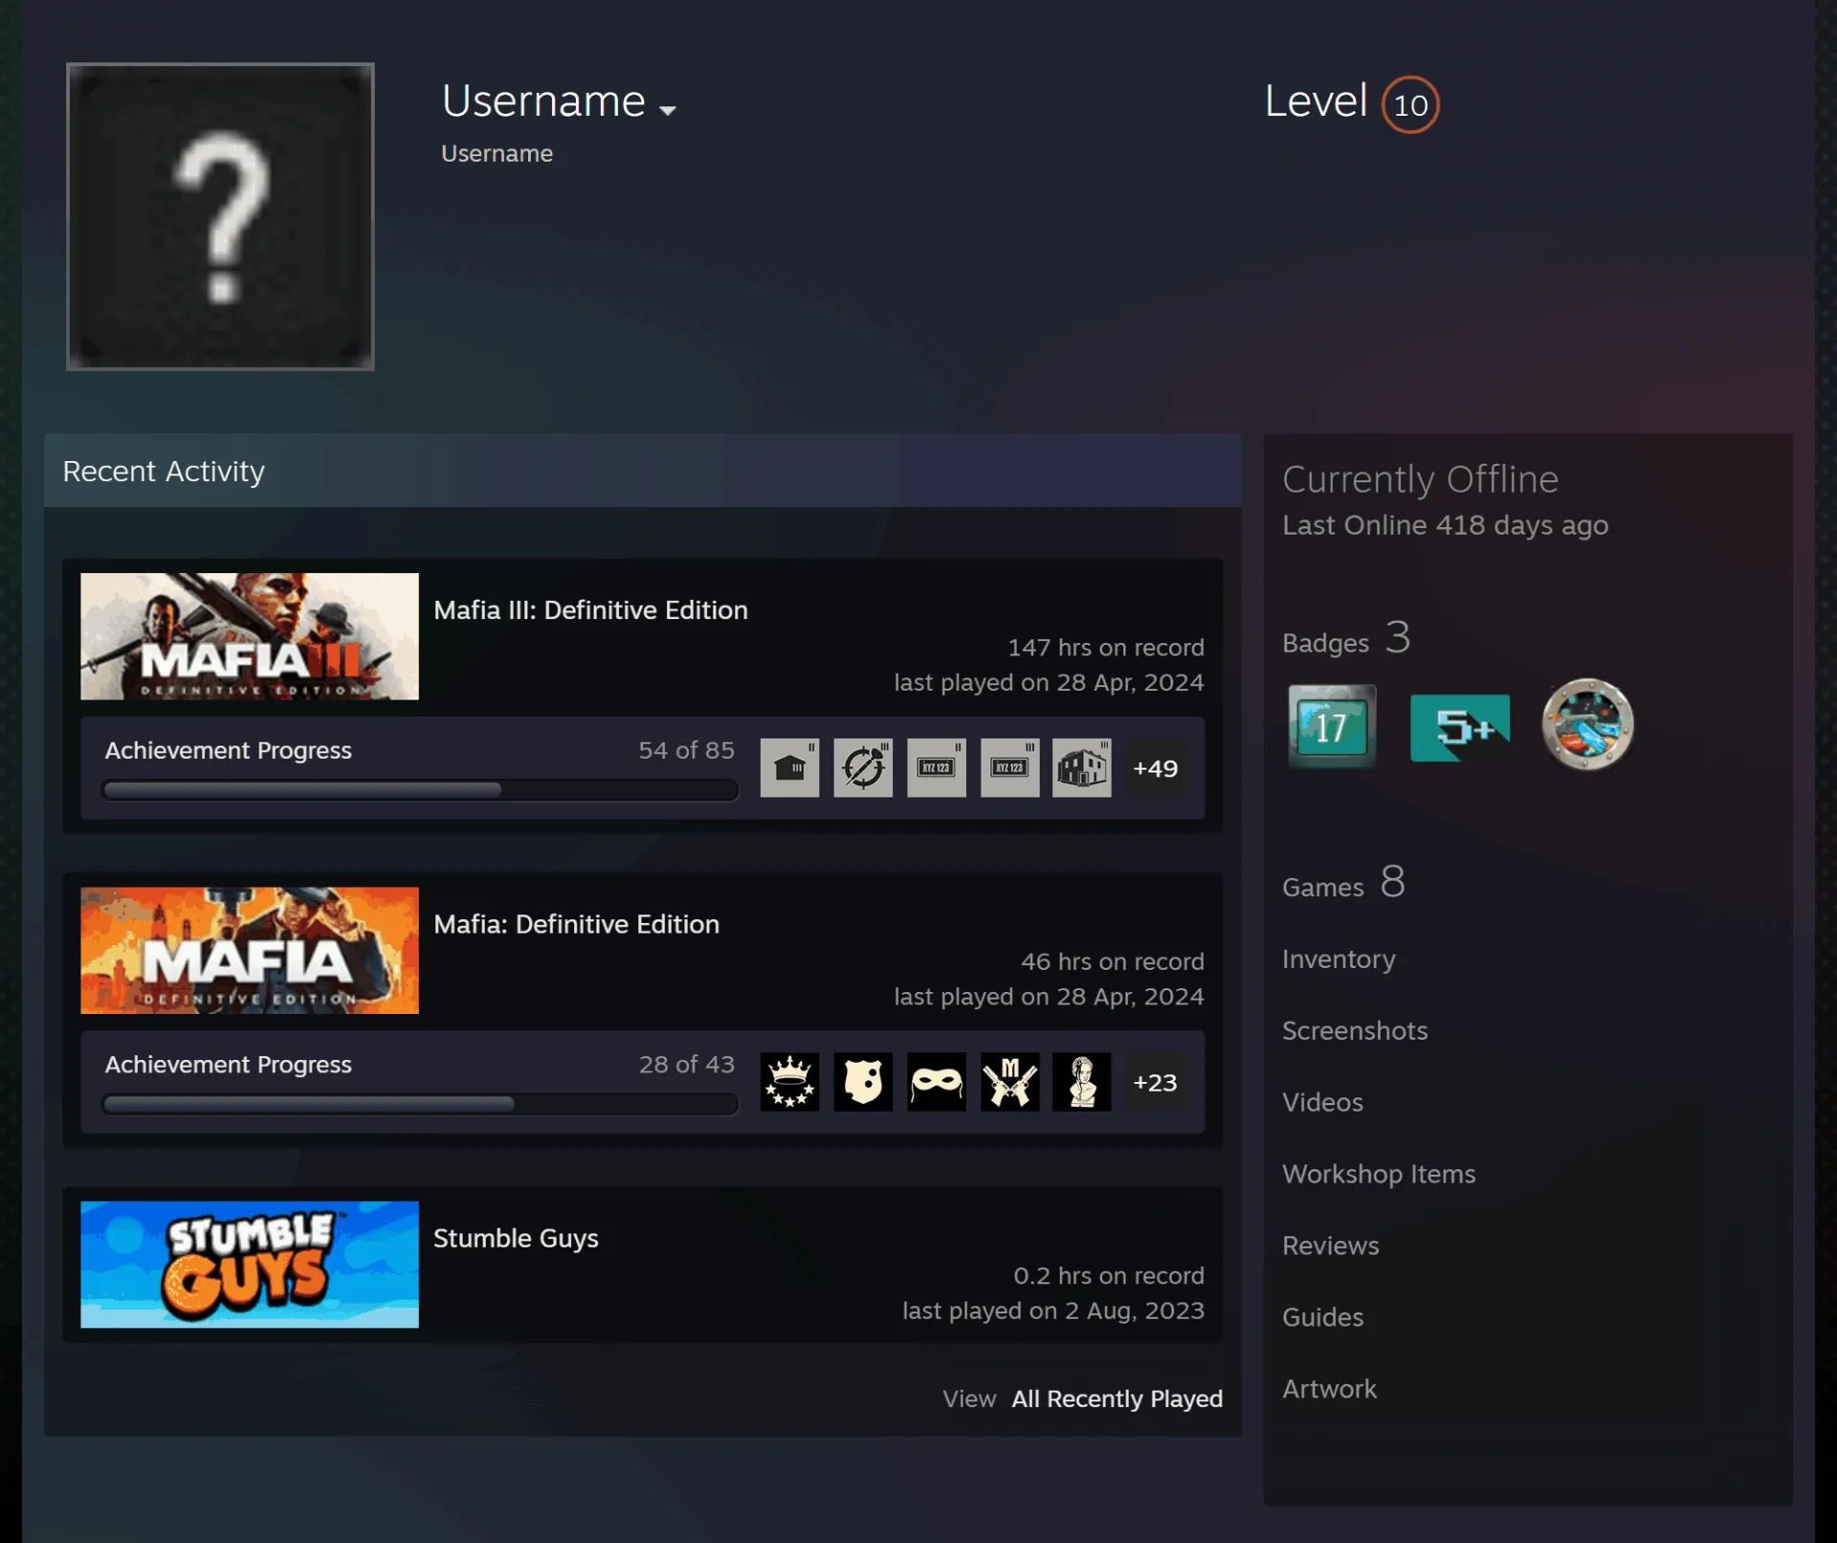Click the orange Mafia Definitive Edition banner
The image size is (1837, 1543).
(250, 950)
